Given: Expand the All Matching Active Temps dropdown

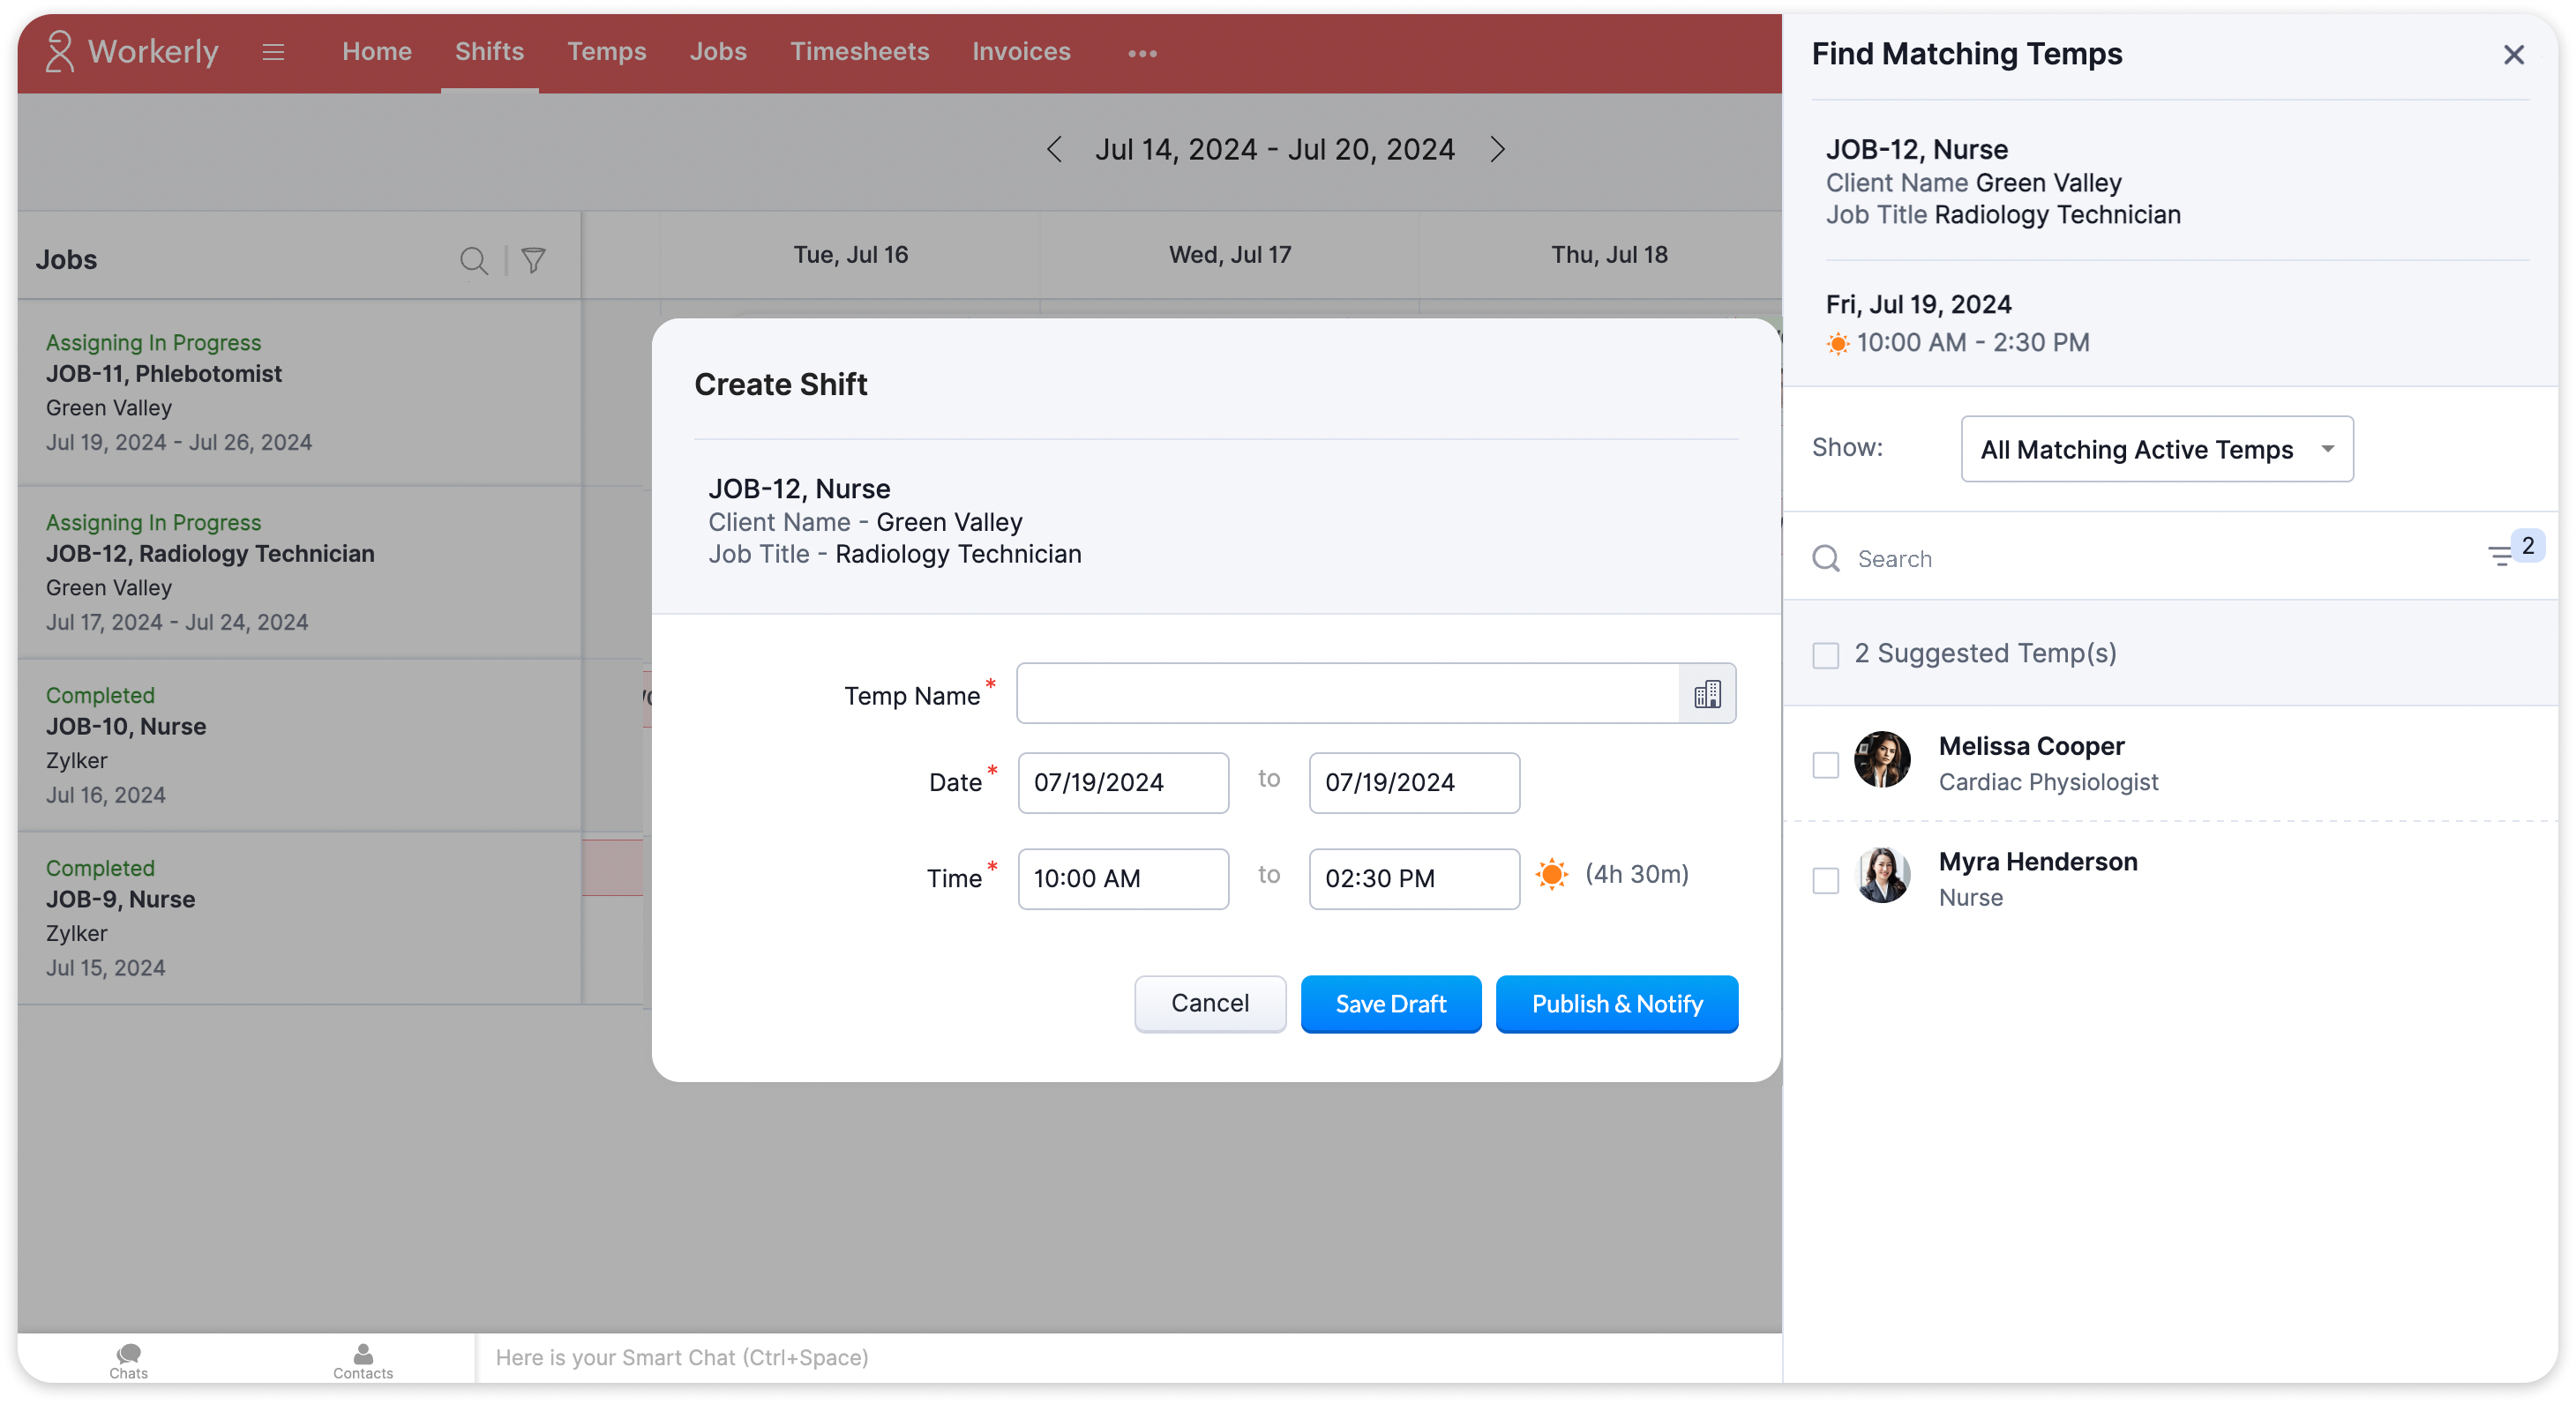Looking at the screenshot, I should coord(2156,449).
